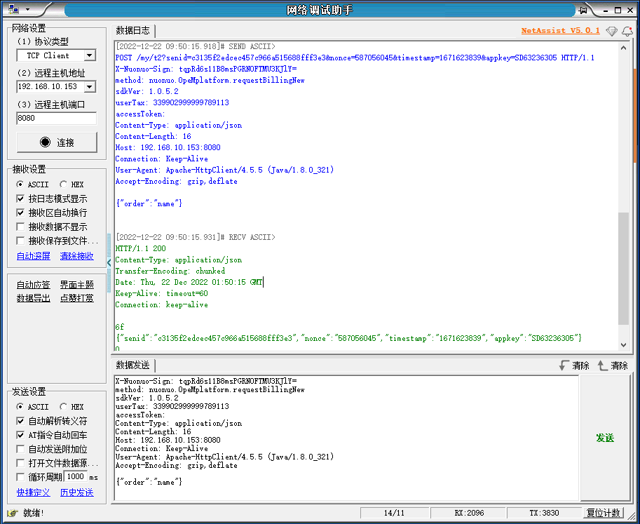Click the right clear arrow icon
Image resolution: width=640 pixels, height=524 pixels.
tap(603, 365)
